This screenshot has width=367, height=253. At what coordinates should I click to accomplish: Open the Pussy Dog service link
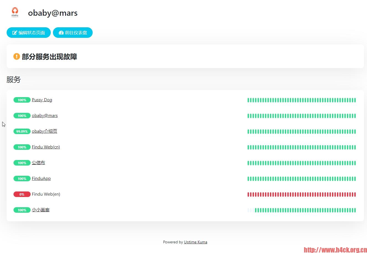pos(42,100)
